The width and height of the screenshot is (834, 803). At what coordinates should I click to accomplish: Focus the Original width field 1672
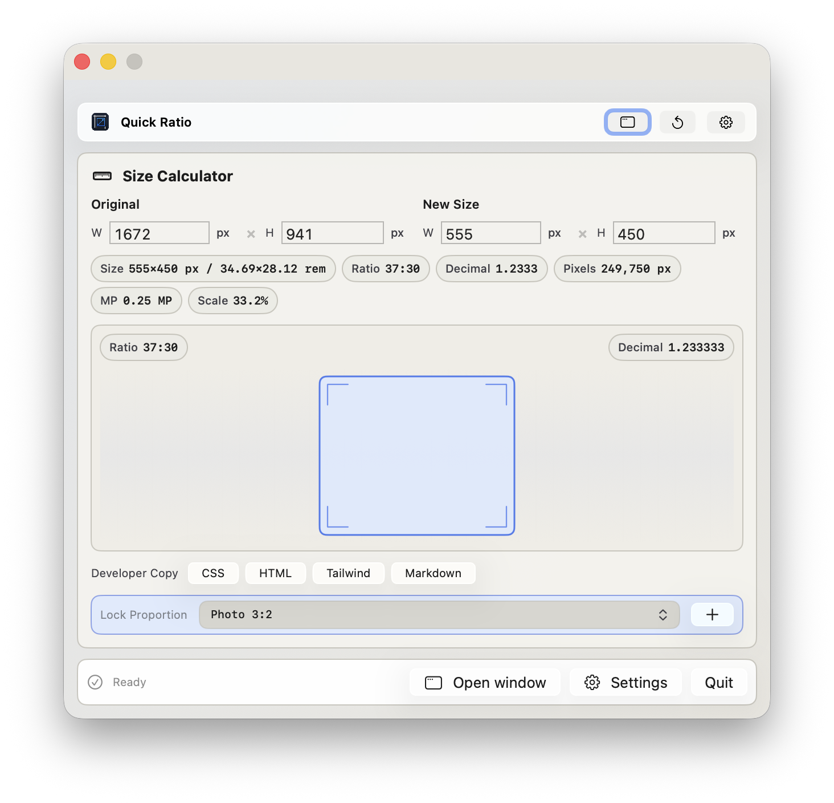coord(160,233)
